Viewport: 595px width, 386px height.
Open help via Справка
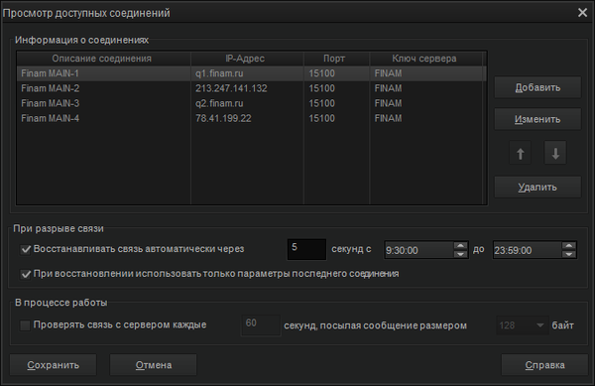pyautogui.click(x=544, y=365)
